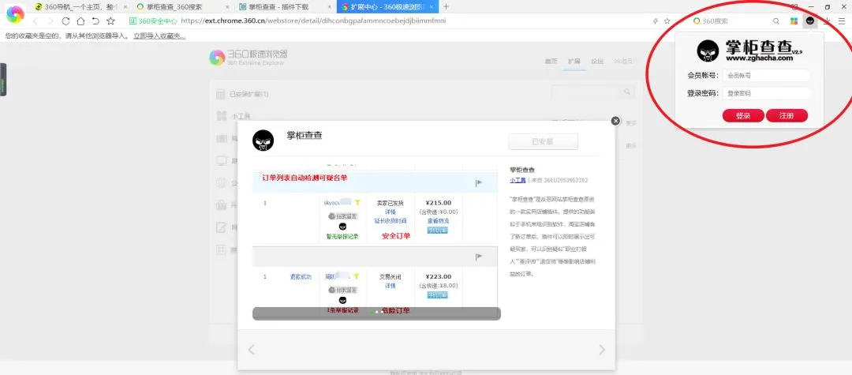The image size is (852, 375).
Task: Click the bookmark star in address bar
Action: tap(667, 21)
